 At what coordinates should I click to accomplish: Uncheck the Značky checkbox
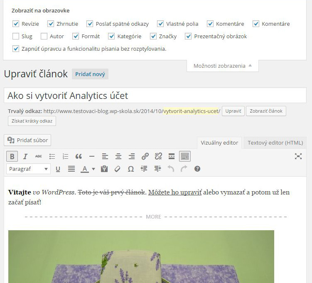tap(153, 36)
